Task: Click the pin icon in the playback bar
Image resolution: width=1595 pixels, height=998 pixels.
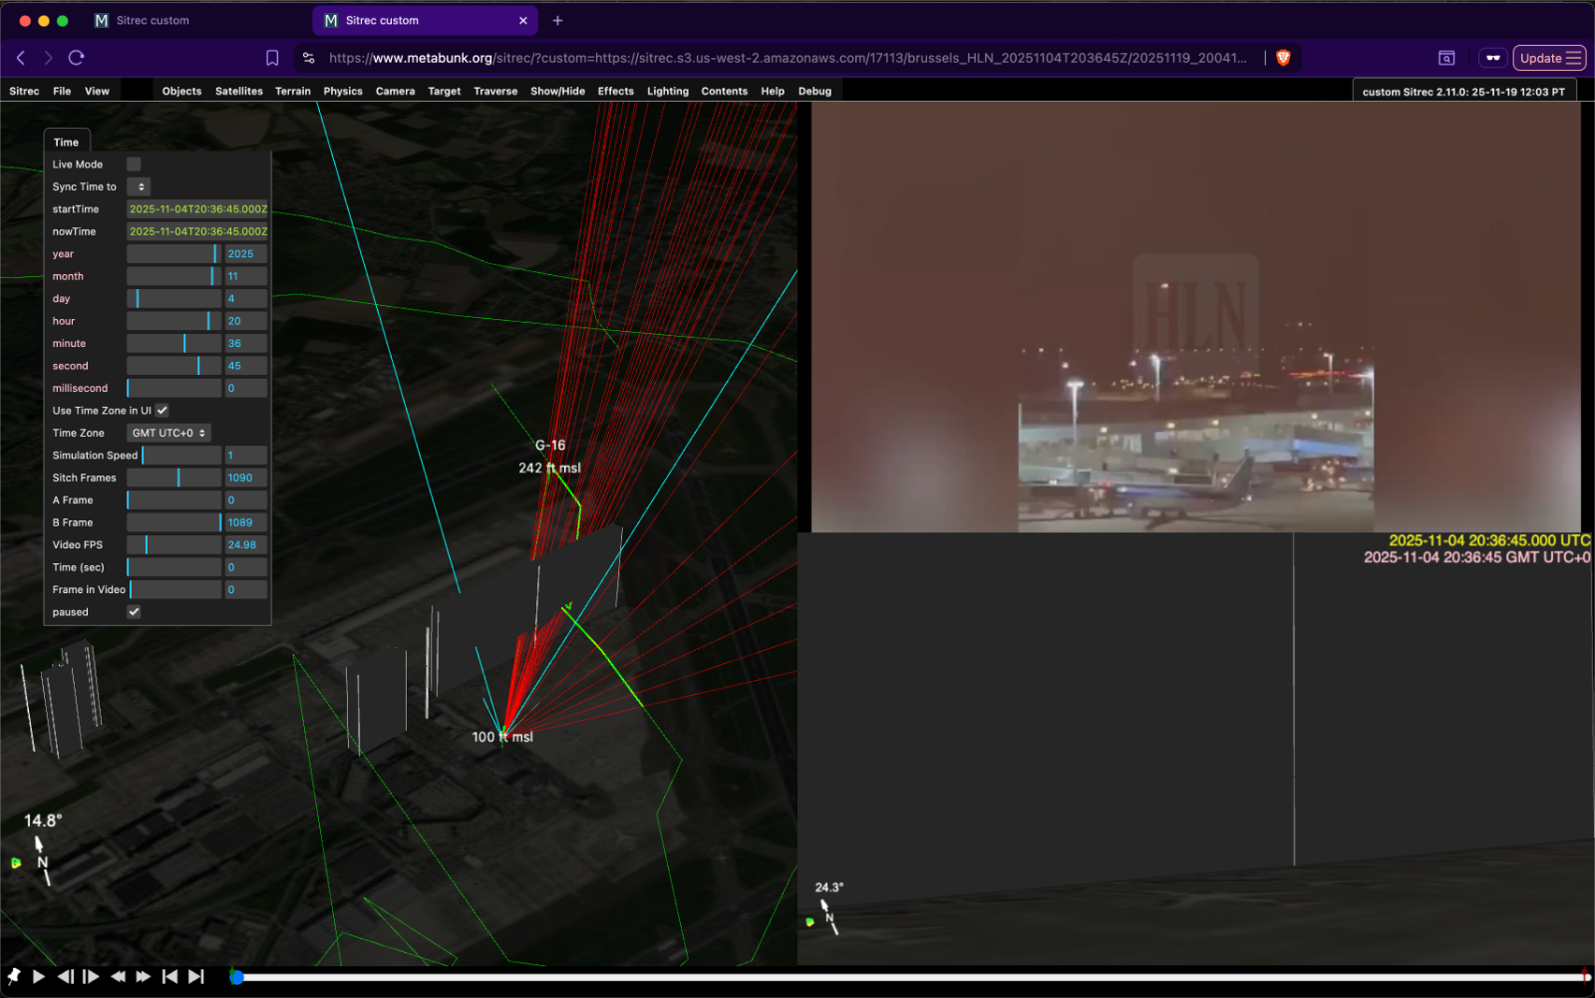Action: 15,977
